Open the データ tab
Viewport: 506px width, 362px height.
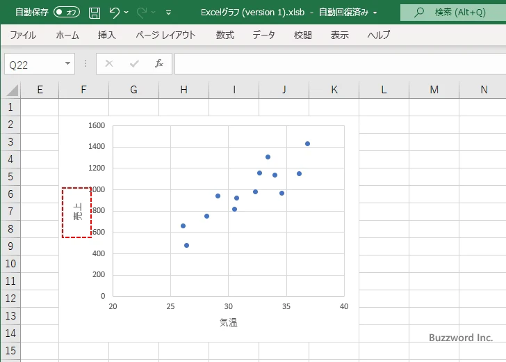(x=263, y=35)
